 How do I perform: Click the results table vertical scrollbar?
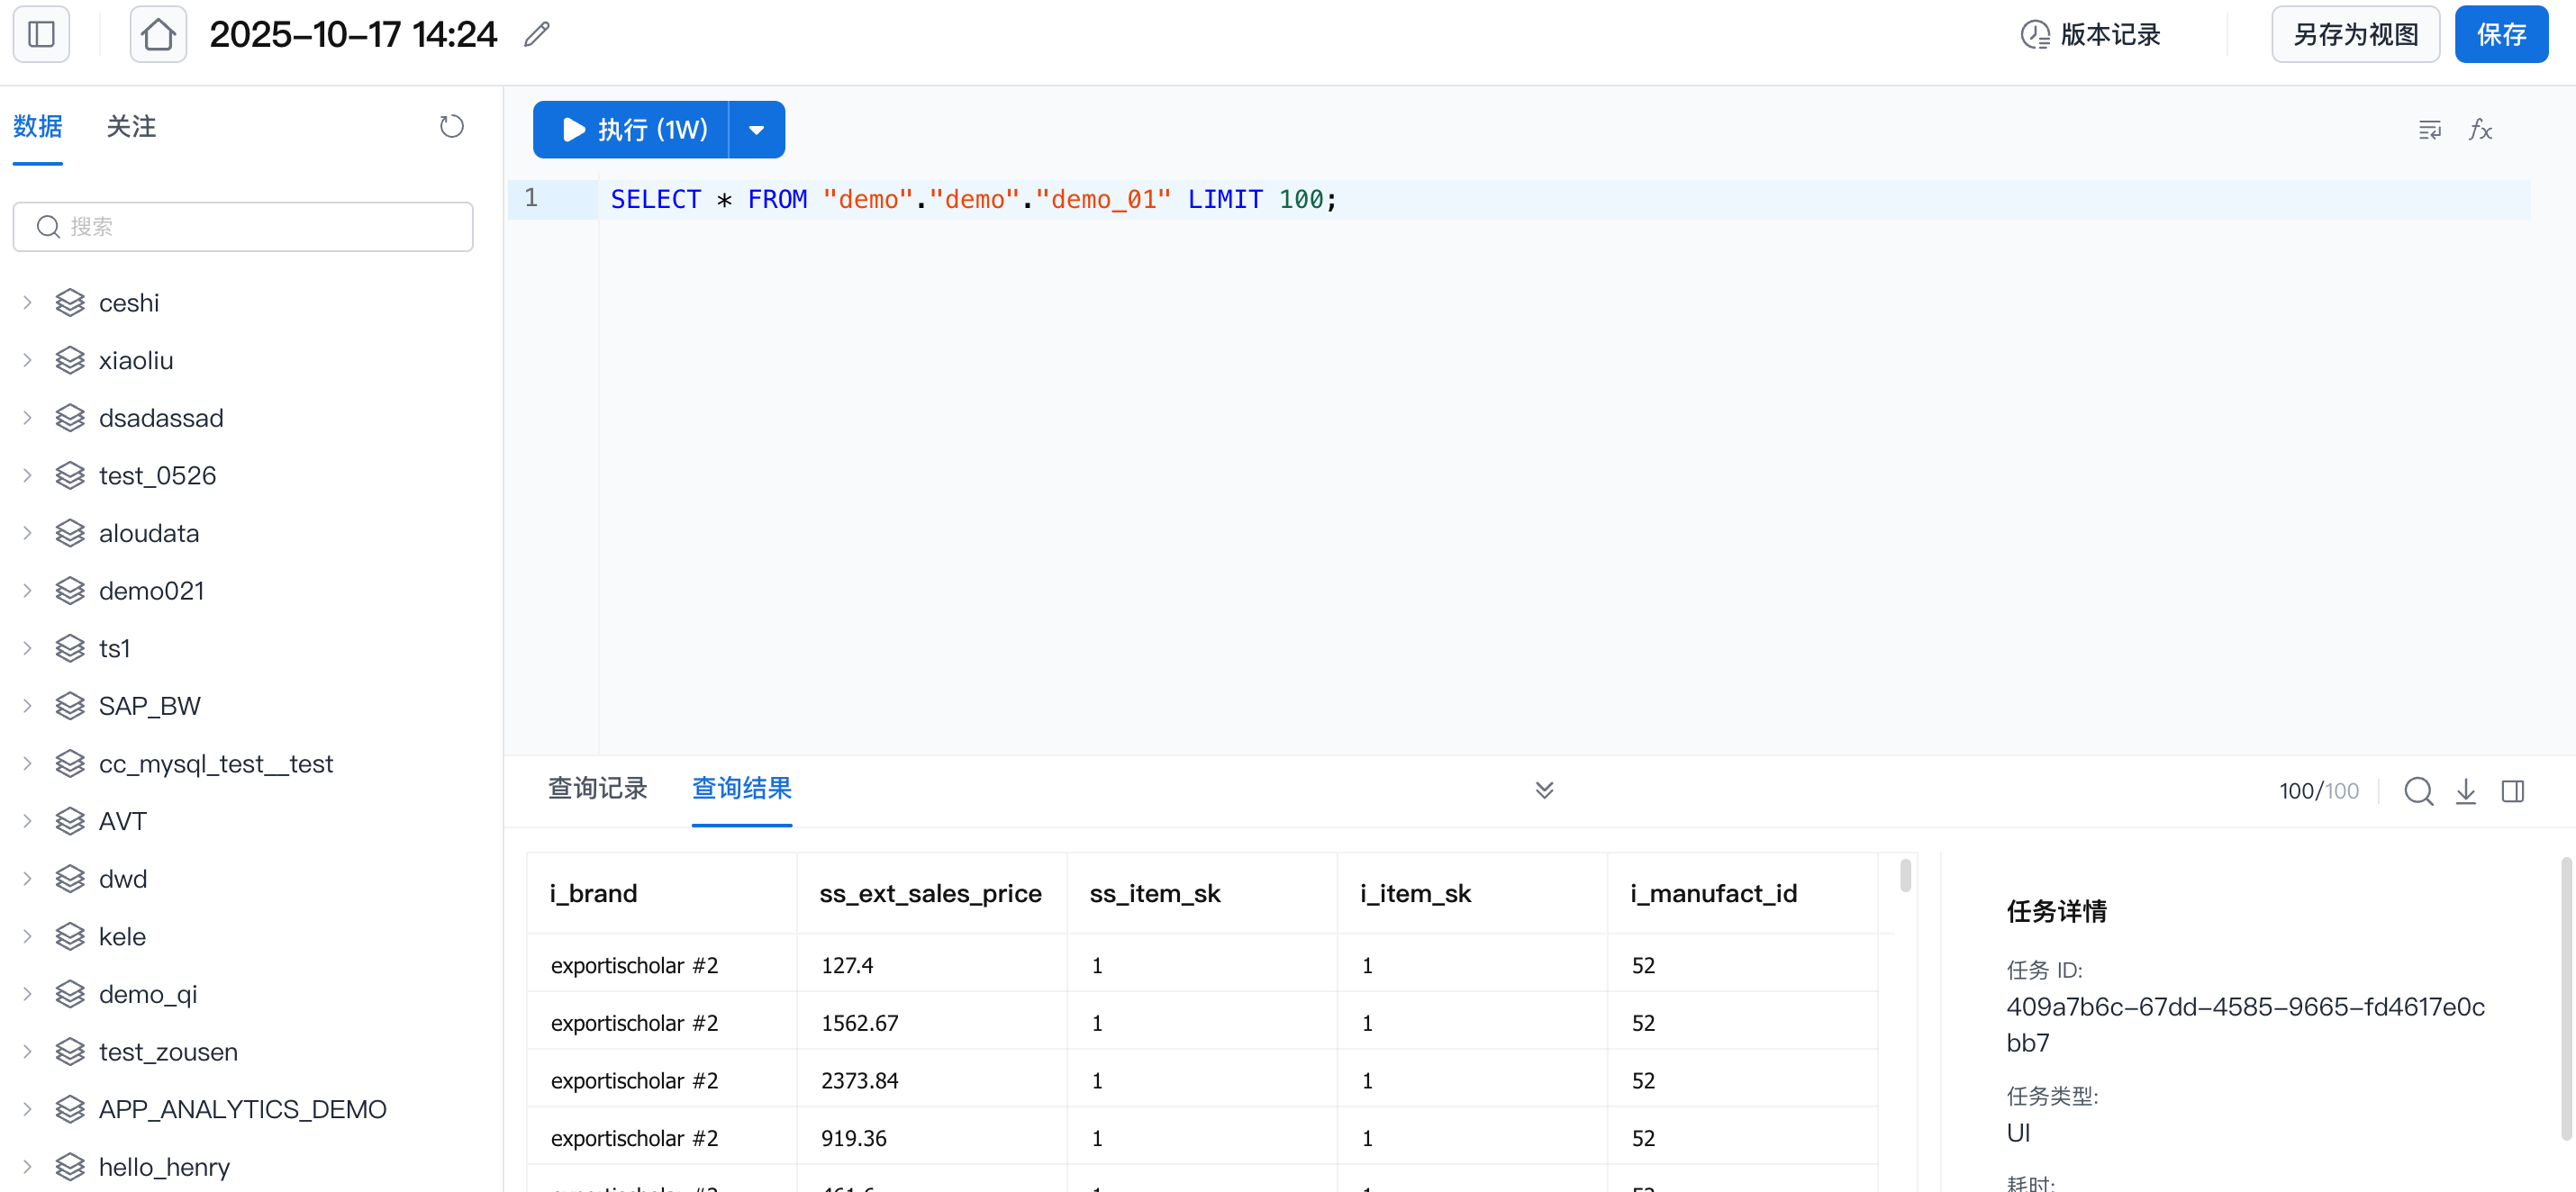(1905, 876)
